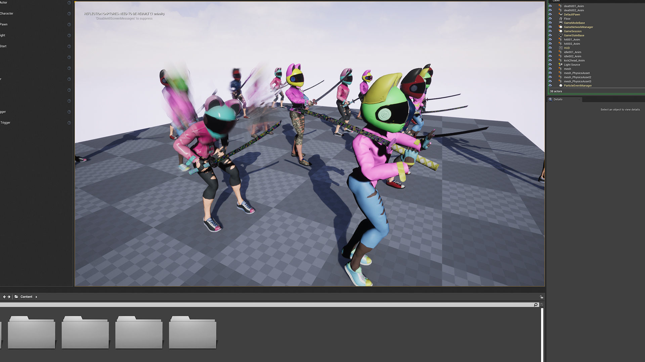Click sphere icon of GameNetworkManager

pyautogui.click(x=560, y=27)
